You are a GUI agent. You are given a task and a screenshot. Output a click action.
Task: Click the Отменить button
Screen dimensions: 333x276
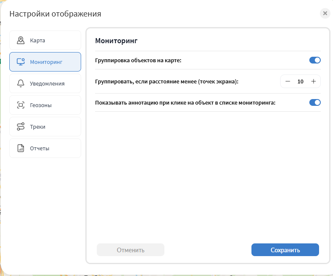131,250
